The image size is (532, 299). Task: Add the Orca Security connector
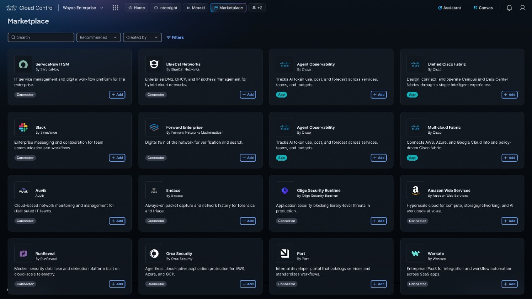[x=248, y=284]
